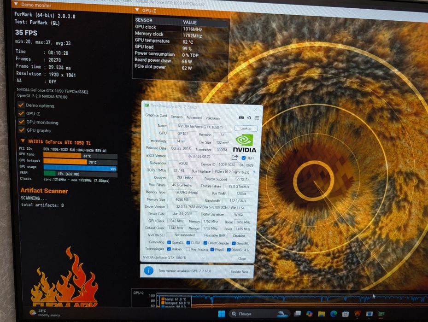The width and height of the screenshot is (428, 322).
Task: Switch to the Graphics Card tab
Action: 156,116
